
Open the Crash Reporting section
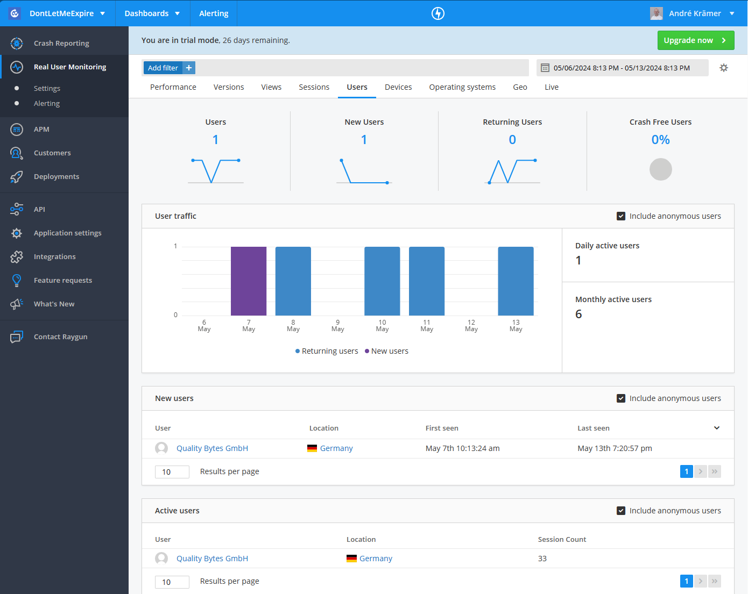tap(61, 42)
